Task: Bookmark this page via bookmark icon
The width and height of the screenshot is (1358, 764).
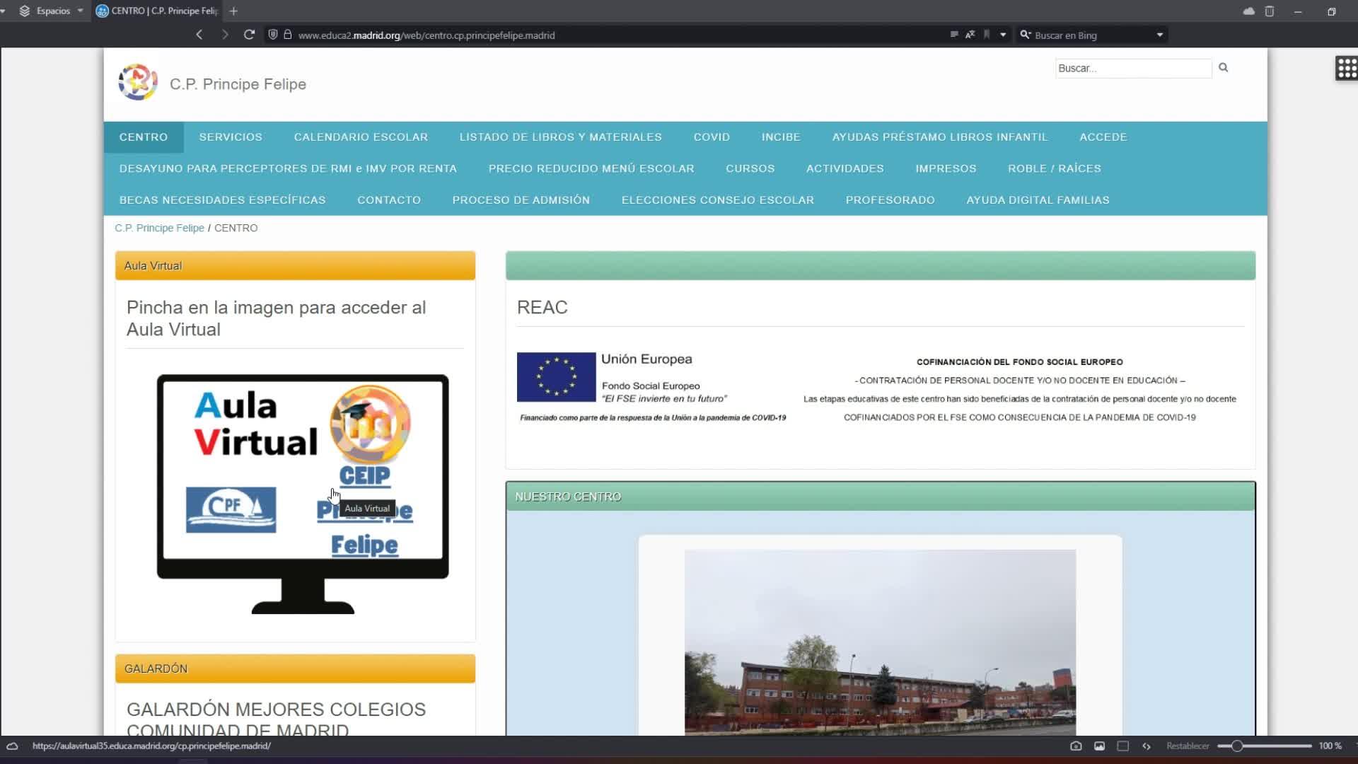Action: [x=987, y=35]
